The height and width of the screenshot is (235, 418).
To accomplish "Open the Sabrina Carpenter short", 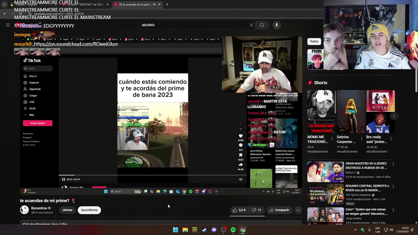I will coord(351,112).
